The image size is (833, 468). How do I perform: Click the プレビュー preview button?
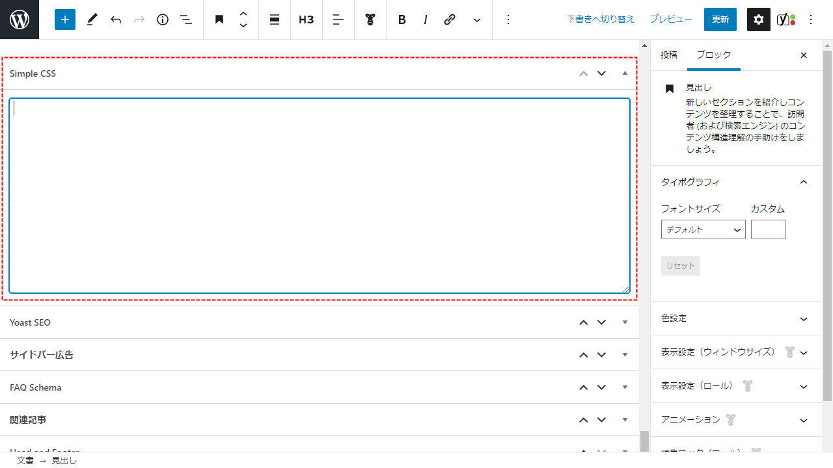pyautogui.click(x=671, y=19)
